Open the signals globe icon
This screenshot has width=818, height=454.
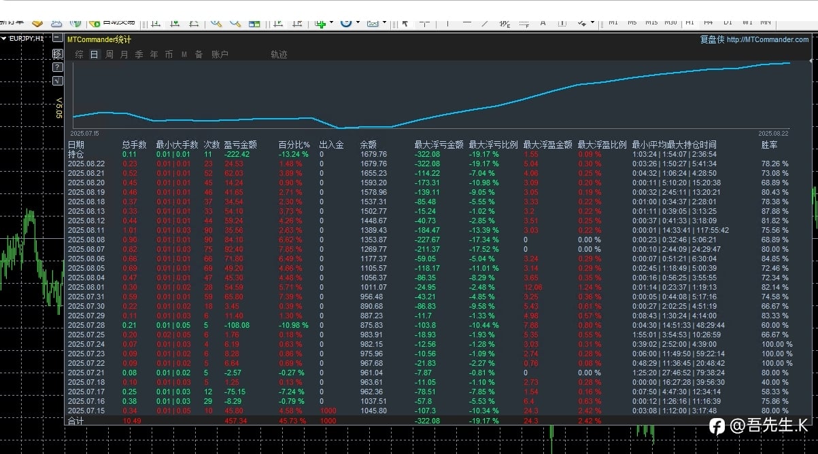(x=75, y=23)
